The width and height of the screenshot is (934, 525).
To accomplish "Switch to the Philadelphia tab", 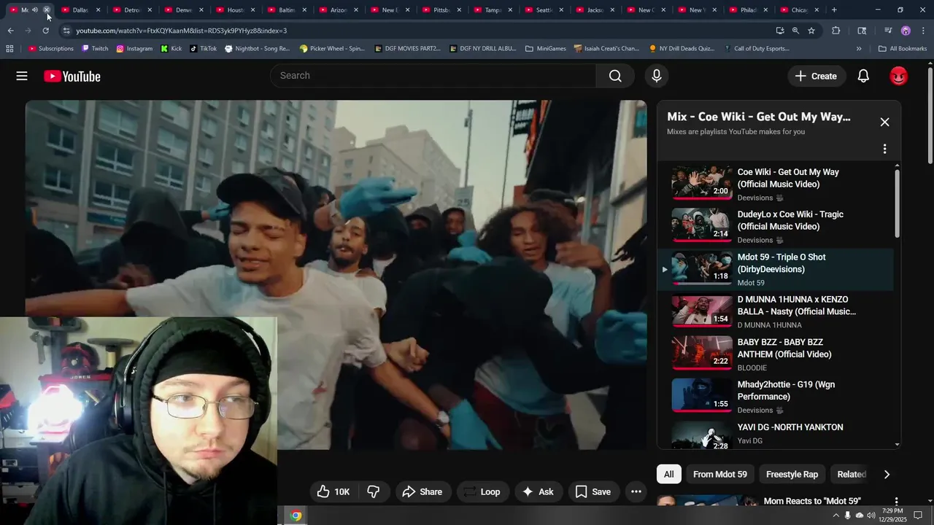I will click(749, 10).
